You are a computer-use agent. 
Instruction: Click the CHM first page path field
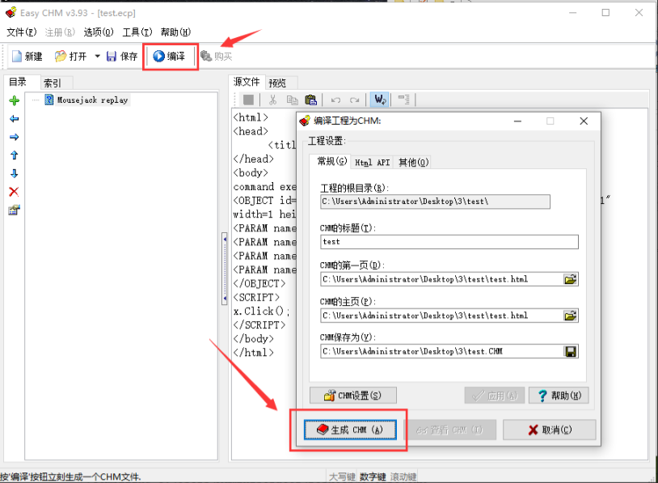coord(441,279)
